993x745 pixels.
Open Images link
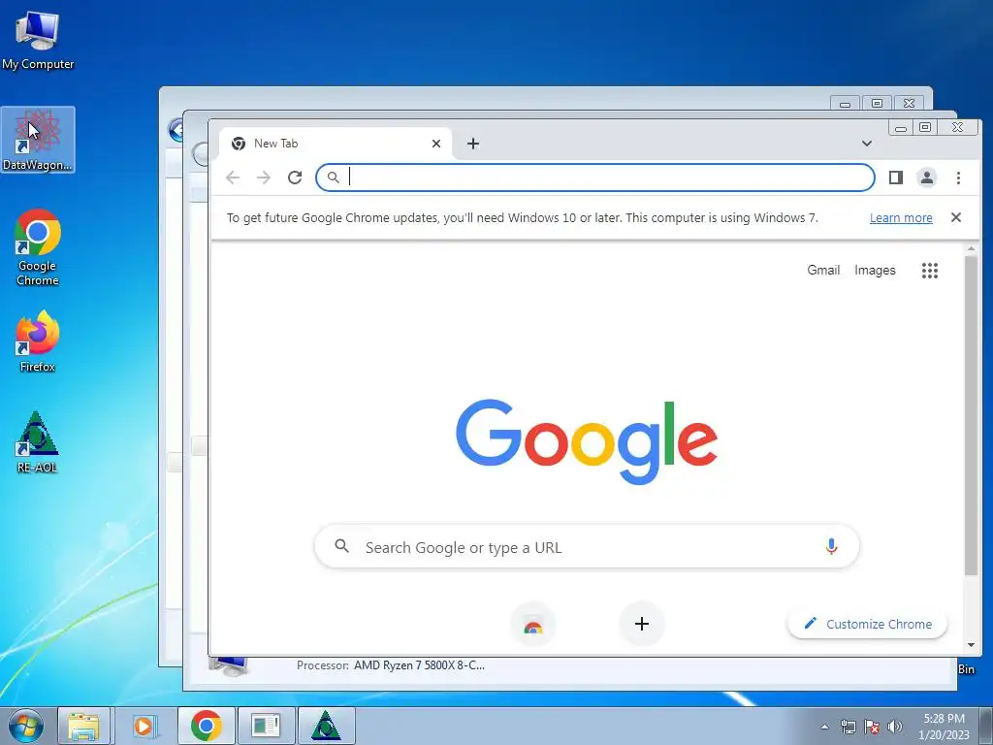[x=875, y=270]
